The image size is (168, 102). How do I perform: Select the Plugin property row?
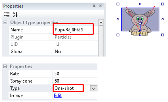(x=17, y=37)
